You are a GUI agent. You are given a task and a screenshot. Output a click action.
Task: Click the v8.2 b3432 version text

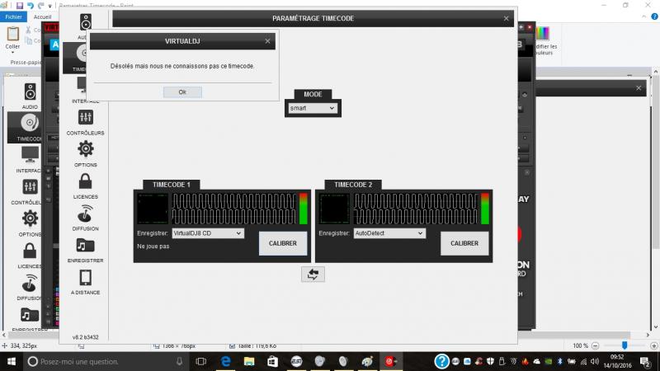pos(86,337)
